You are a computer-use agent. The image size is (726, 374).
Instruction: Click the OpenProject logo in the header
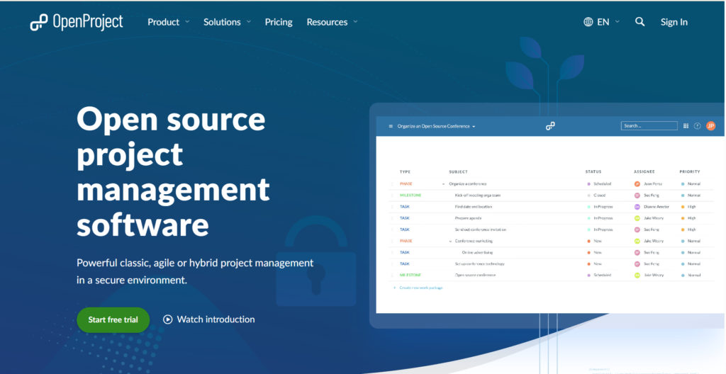(x=77, y=23)
